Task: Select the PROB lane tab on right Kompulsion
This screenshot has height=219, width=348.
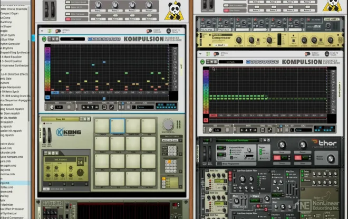Action: click(260, 115)
